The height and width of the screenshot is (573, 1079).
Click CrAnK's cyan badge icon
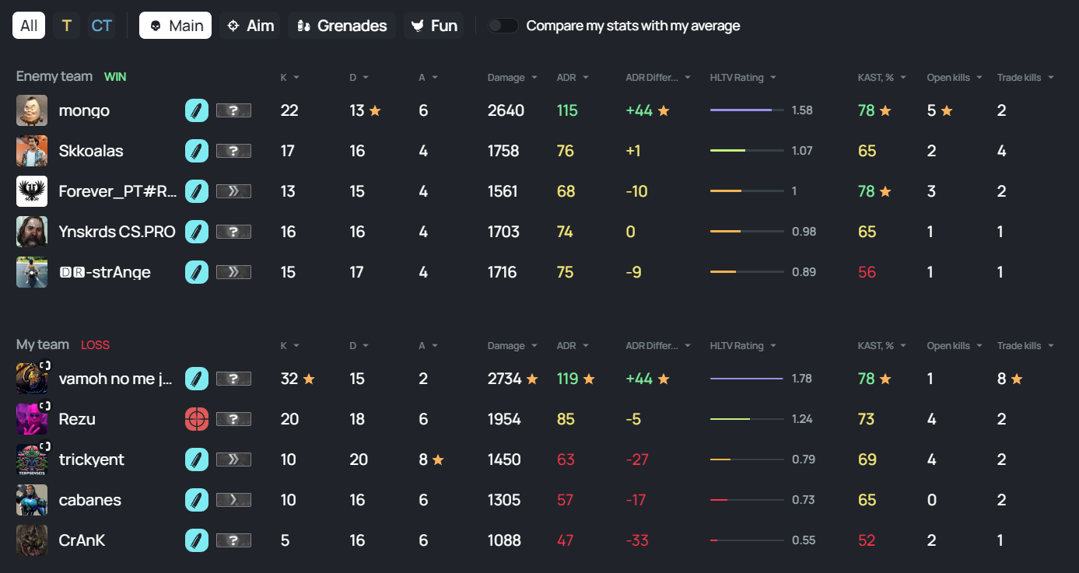197,540
